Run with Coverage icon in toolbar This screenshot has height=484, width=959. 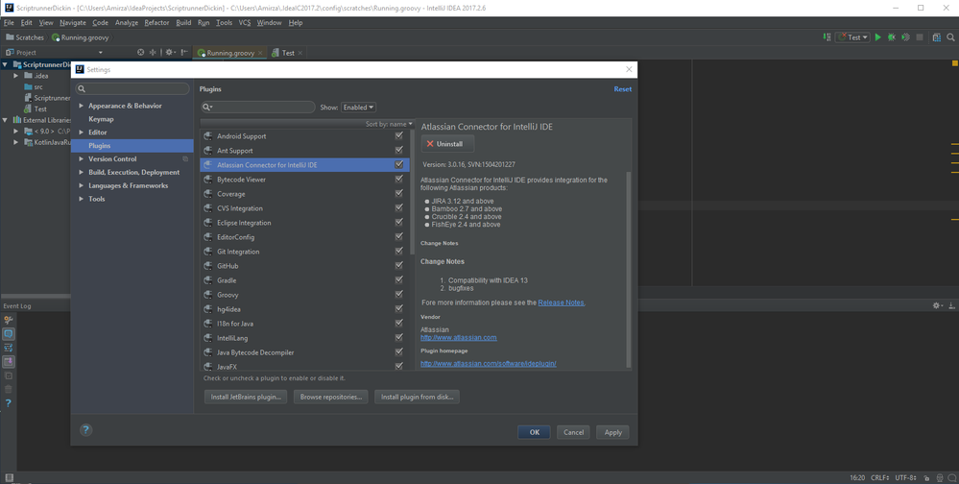coord(905,37)
